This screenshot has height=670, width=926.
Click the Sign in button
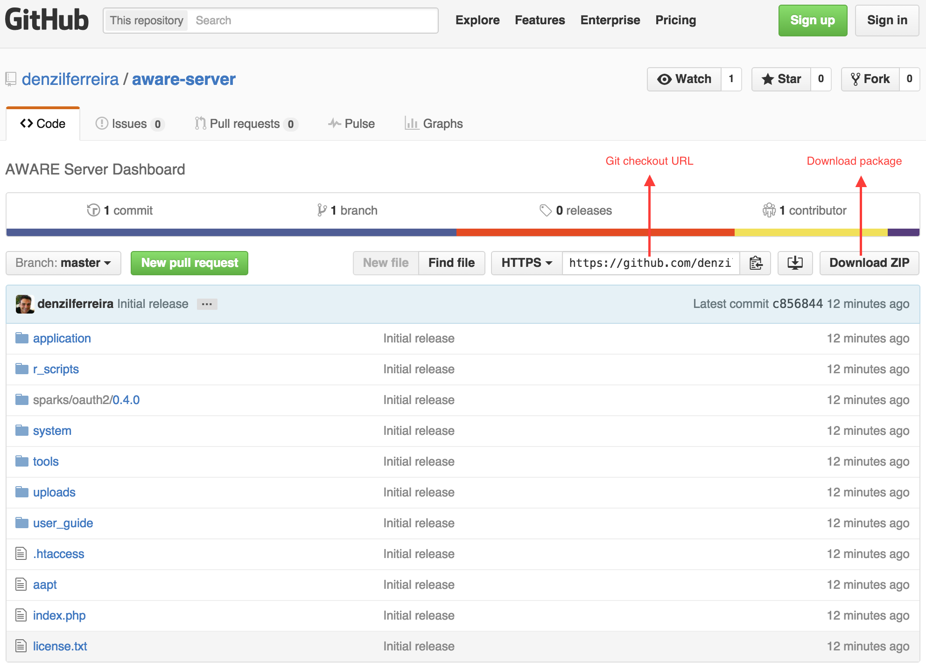click(887, 21)
